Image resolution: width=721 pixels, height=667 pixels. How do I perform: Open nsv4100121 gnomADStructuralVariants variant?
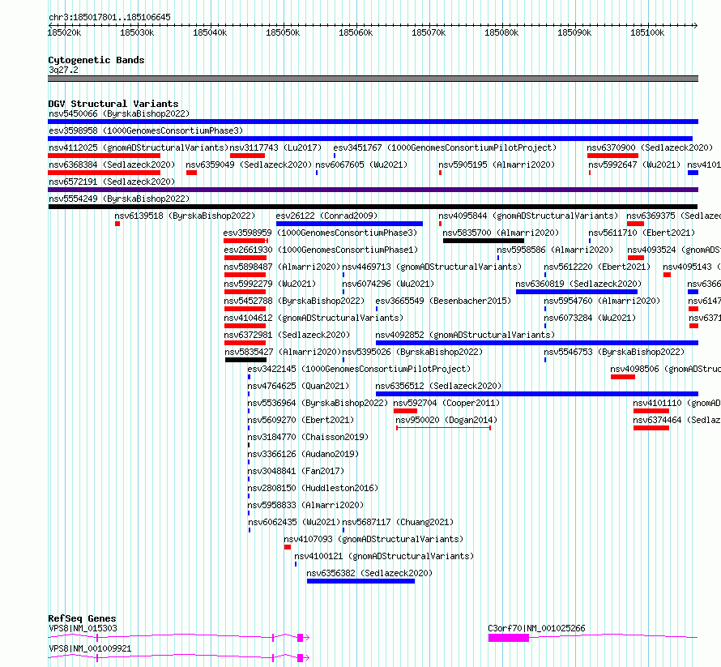(384, 556)
